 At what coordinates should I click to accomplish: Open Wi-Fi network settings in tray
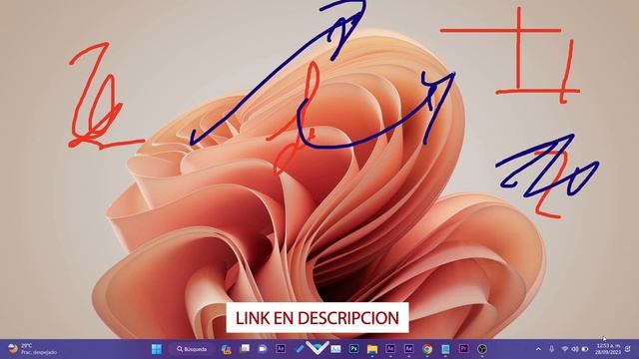(565, 349)
